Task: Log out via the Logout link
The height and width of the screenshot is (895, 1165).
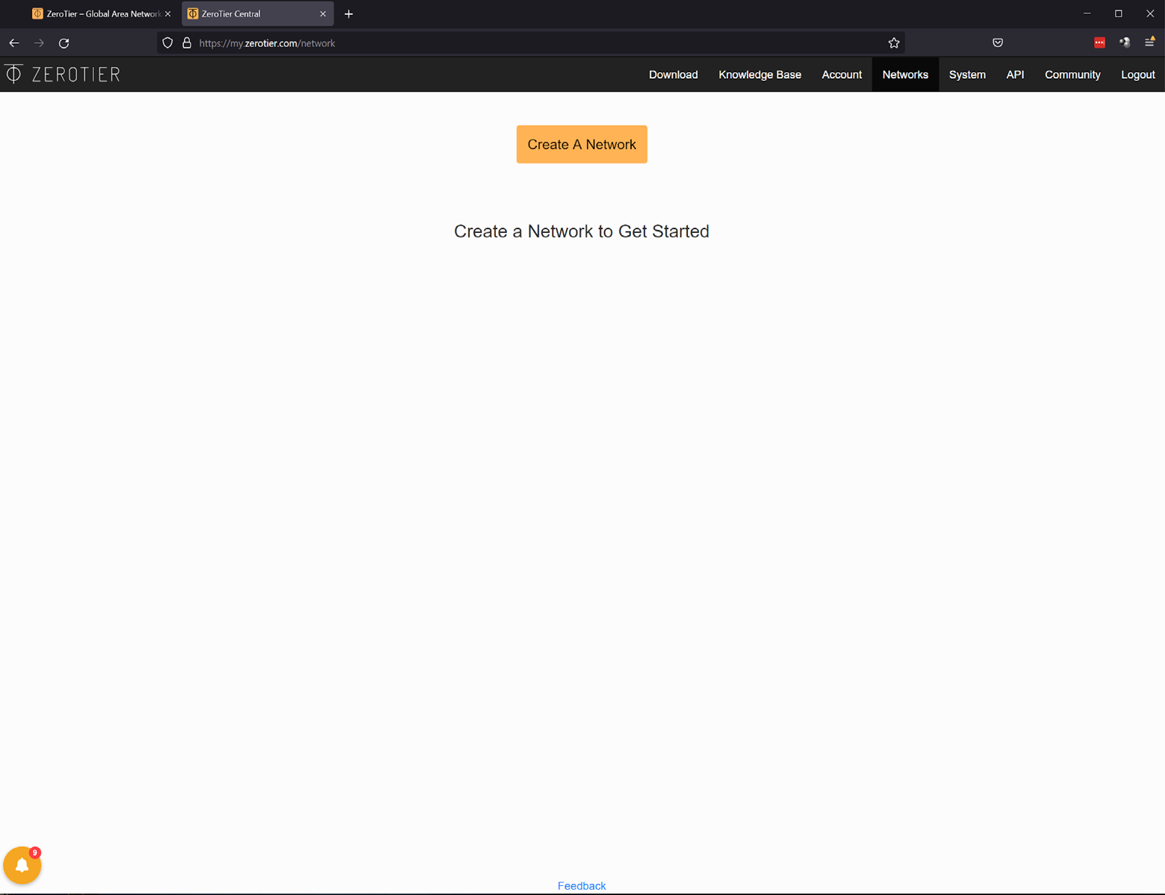Action: coord(1137,75)
